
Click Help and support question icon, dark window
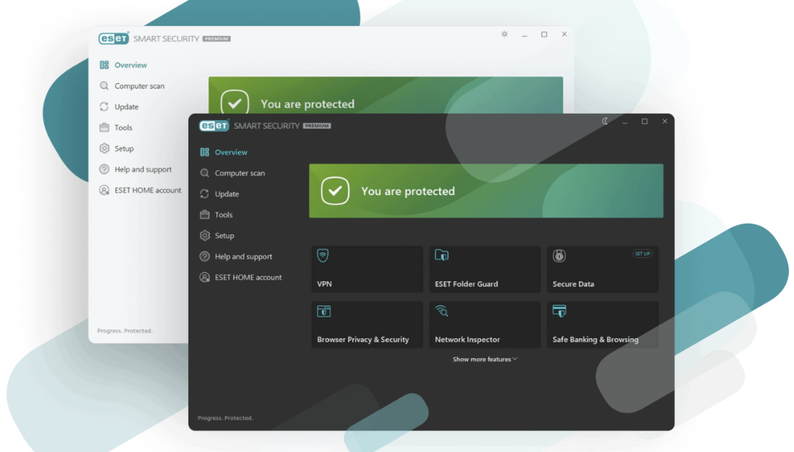tap(205, 257)
